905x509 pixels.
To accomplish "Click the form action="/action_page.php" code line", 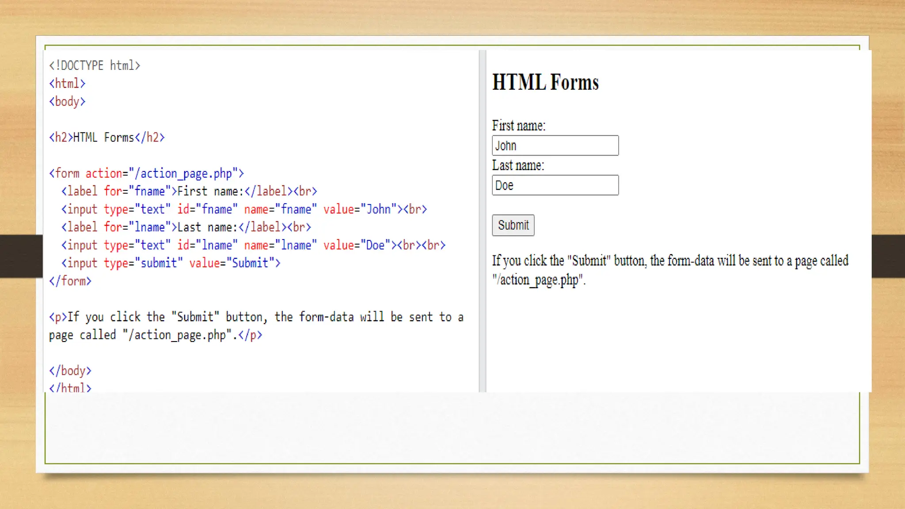I will click(146, 173).
